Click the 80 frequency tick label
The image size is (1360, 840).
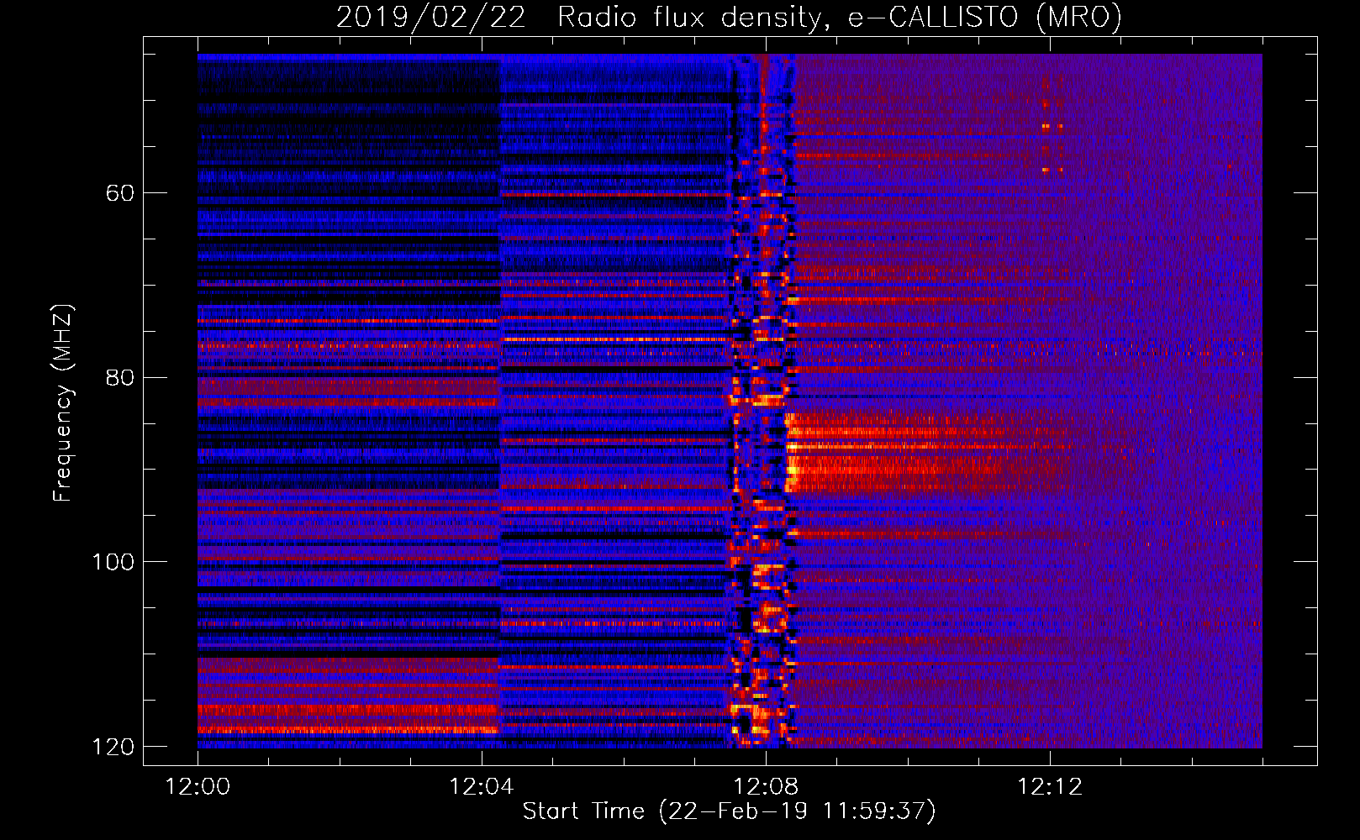pyautogui.click(x=119, y=377)
